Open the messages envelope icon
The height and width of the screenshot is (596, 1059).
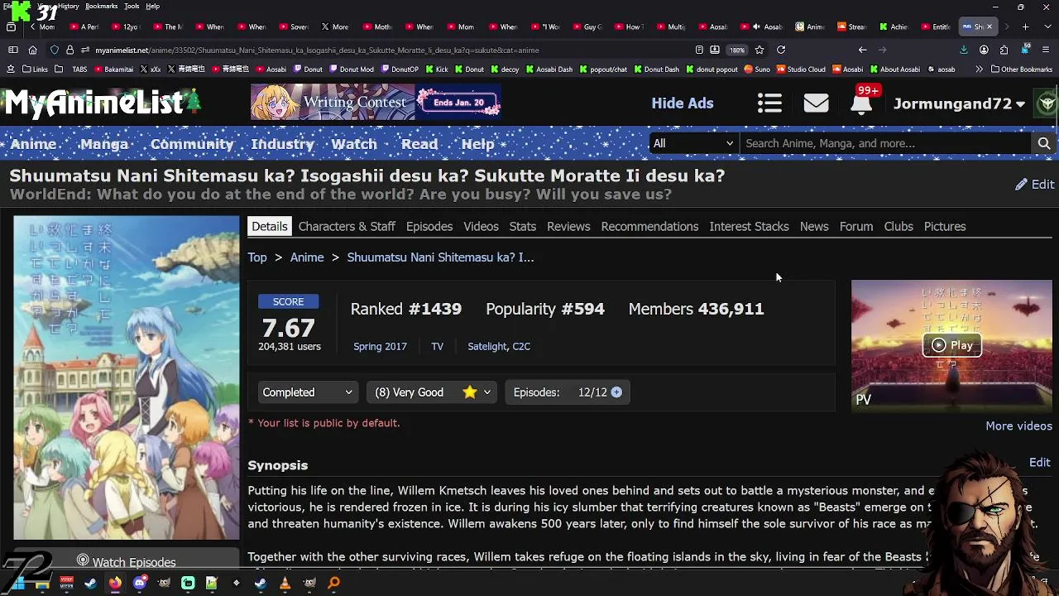click(x=816, y=103)
